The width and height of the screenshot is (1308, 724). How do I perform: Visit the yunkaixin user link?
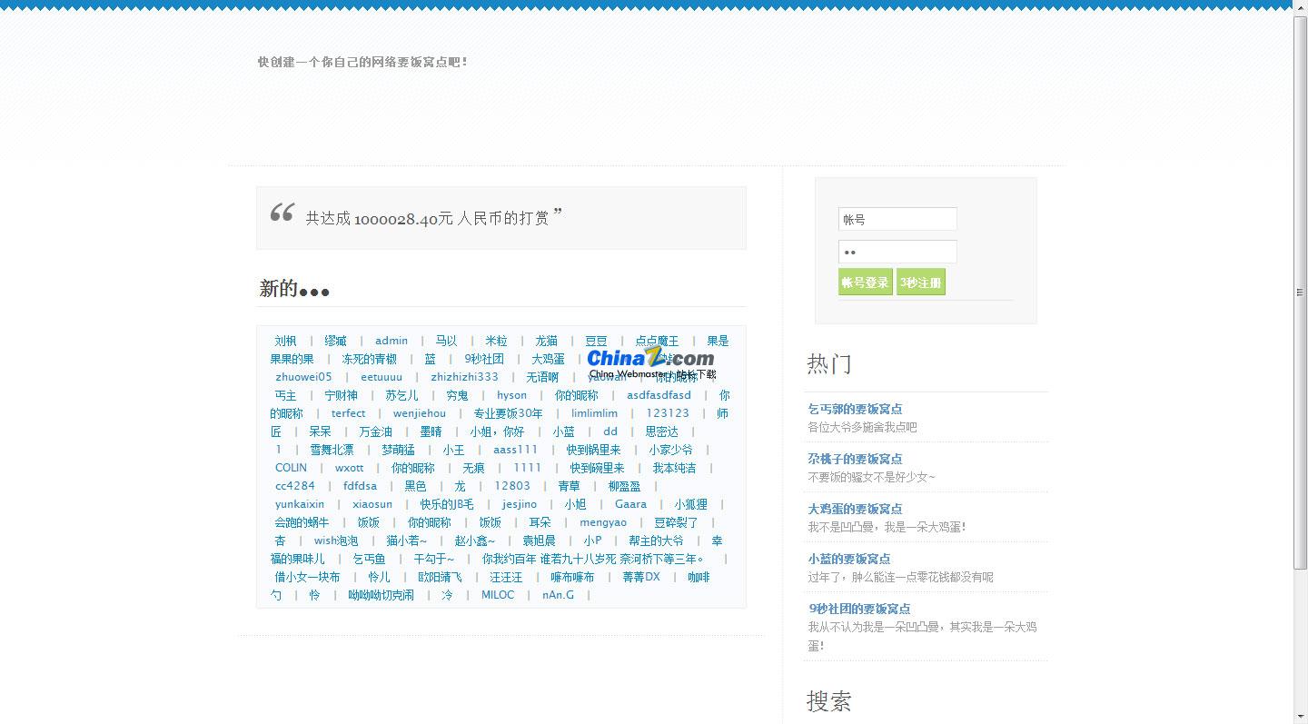(300, 504)
